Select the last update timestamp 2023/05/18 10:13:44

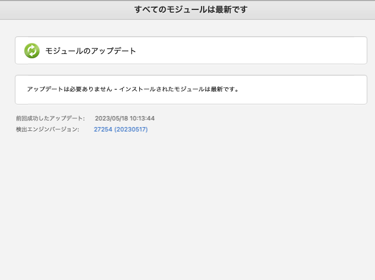124,118
